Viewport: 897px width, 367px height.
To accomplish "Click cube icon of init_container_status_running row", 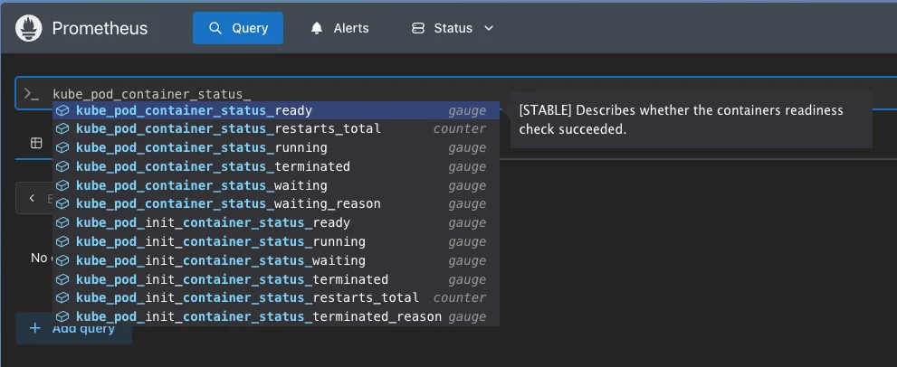I will (62, 241).
